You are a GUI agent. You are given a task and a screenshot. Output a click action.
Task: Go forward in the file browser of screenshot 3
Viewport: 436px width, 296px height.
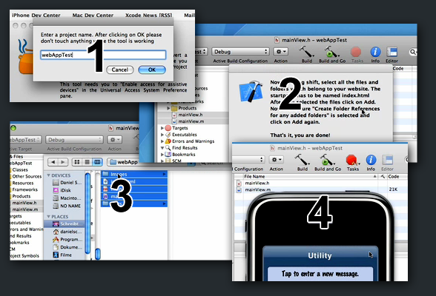coord(63,162)
